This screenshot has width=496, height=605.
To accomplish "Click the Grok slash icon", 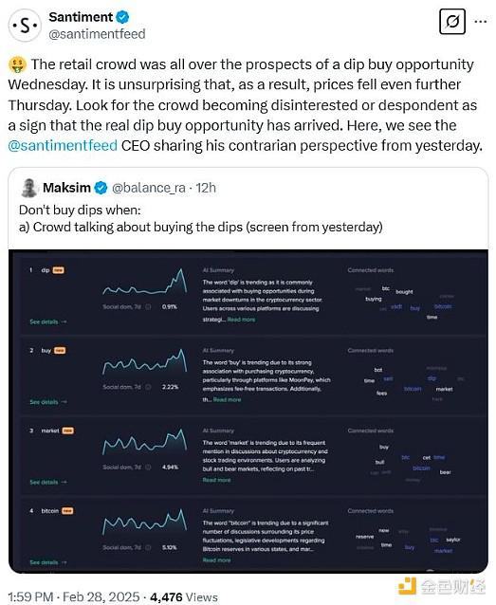I will [x=452, y=22].
